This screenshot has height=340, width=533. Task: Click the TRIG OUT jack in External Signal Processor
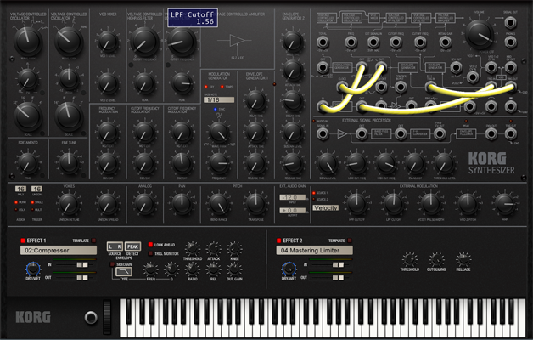pos(510,133)
